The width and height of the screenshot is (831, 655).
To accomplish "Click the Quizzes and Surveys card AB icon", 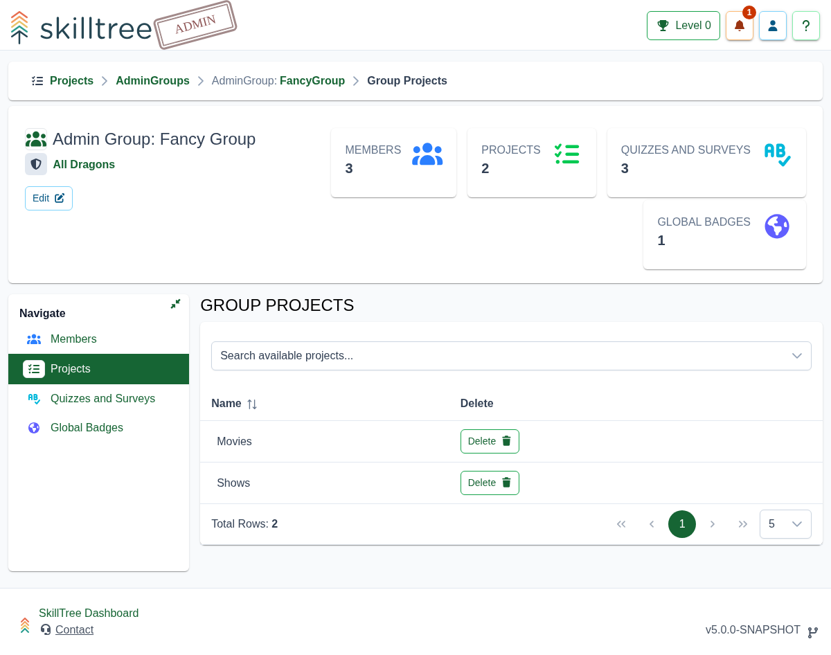I will [x=778, y=154].
